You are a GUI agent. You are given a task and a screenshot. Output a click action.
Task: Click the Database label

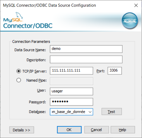(x=37, y=112)
